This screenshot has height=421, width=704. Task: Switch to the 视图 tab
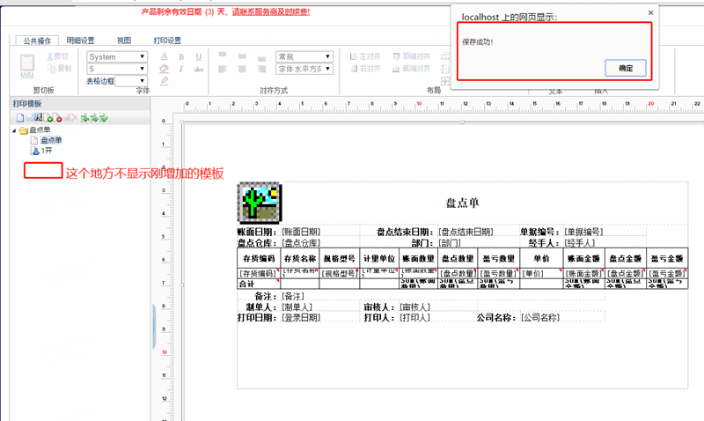124,41
